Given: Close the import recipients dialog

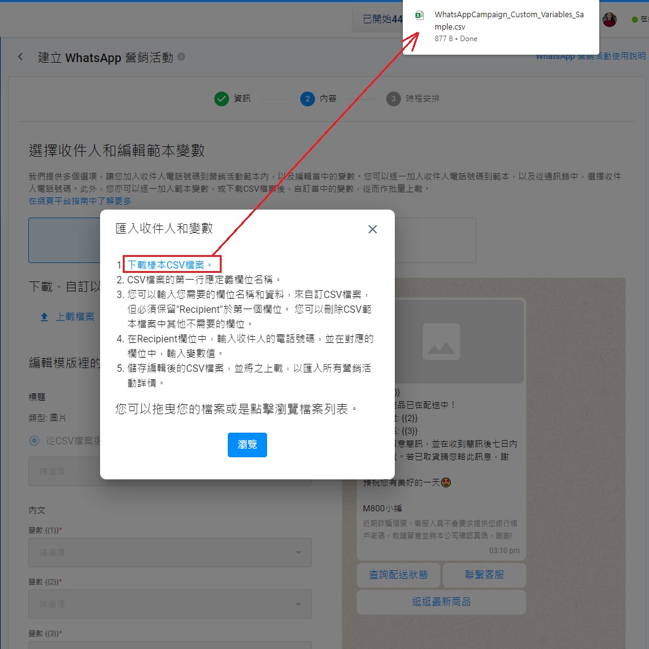Looking at the screenshot, I should click(x=373, y=229).
